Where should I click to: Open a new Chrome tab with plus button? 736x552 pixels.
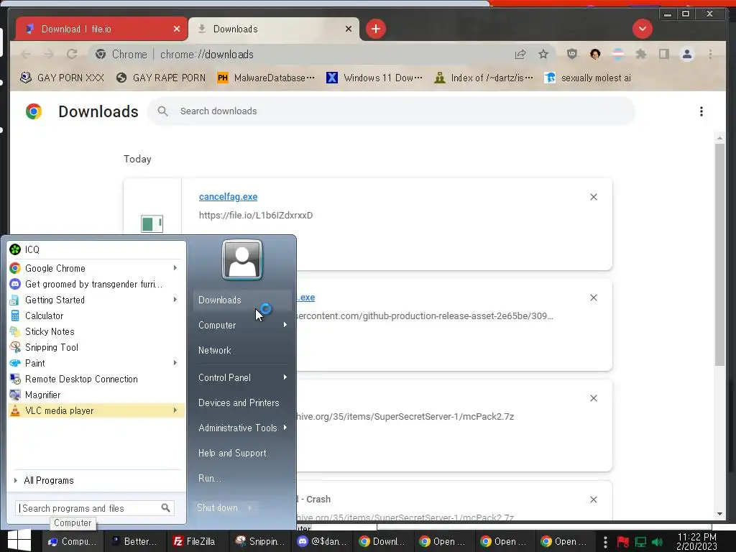click(x=375, y=29)
